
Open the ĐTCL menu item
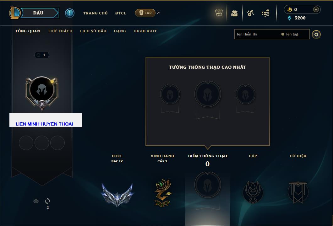click(121, 13)
